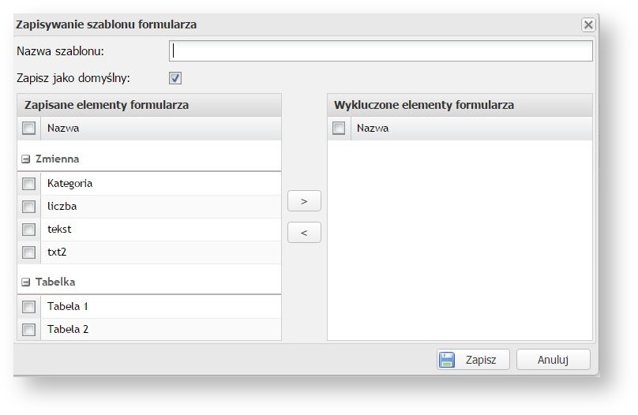This screenshot has width=638, height=415.
Task: Toggle the 'Zapisz jako domyślny' checkbox
Action: [175, 78]
